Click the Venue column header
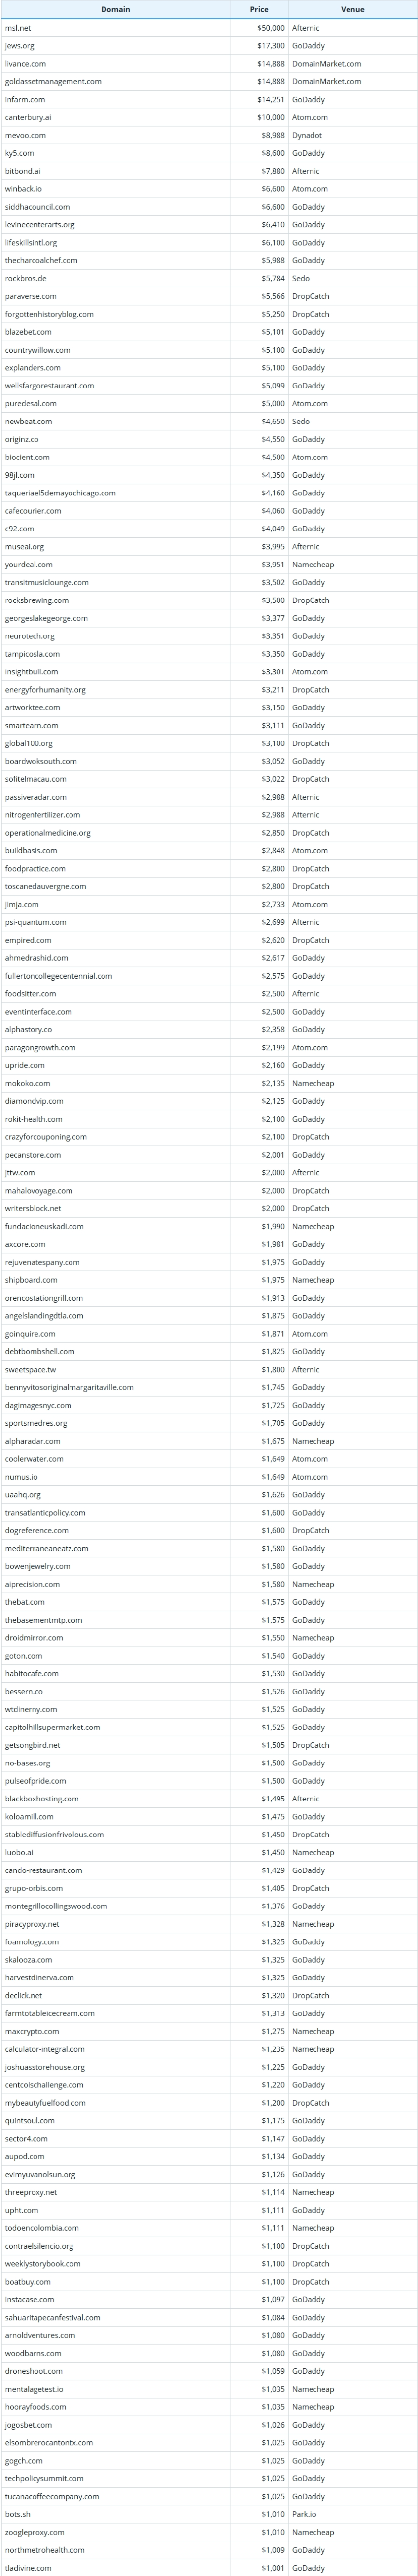The height and width of the screenshot is (2576, 418). (353, 9)
